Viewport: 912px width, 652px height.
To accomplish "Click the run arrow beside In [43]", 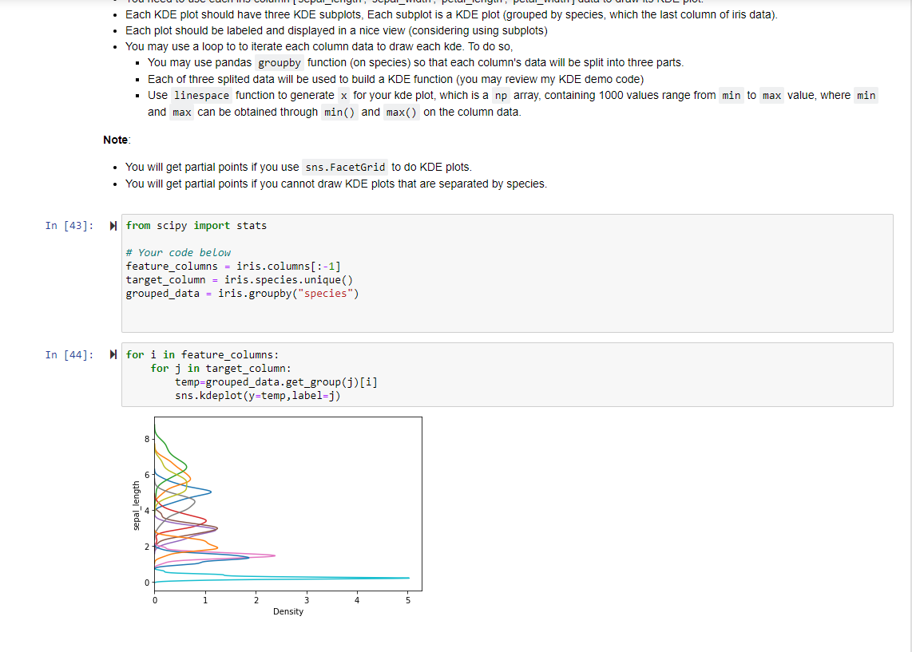I will 113,225.
